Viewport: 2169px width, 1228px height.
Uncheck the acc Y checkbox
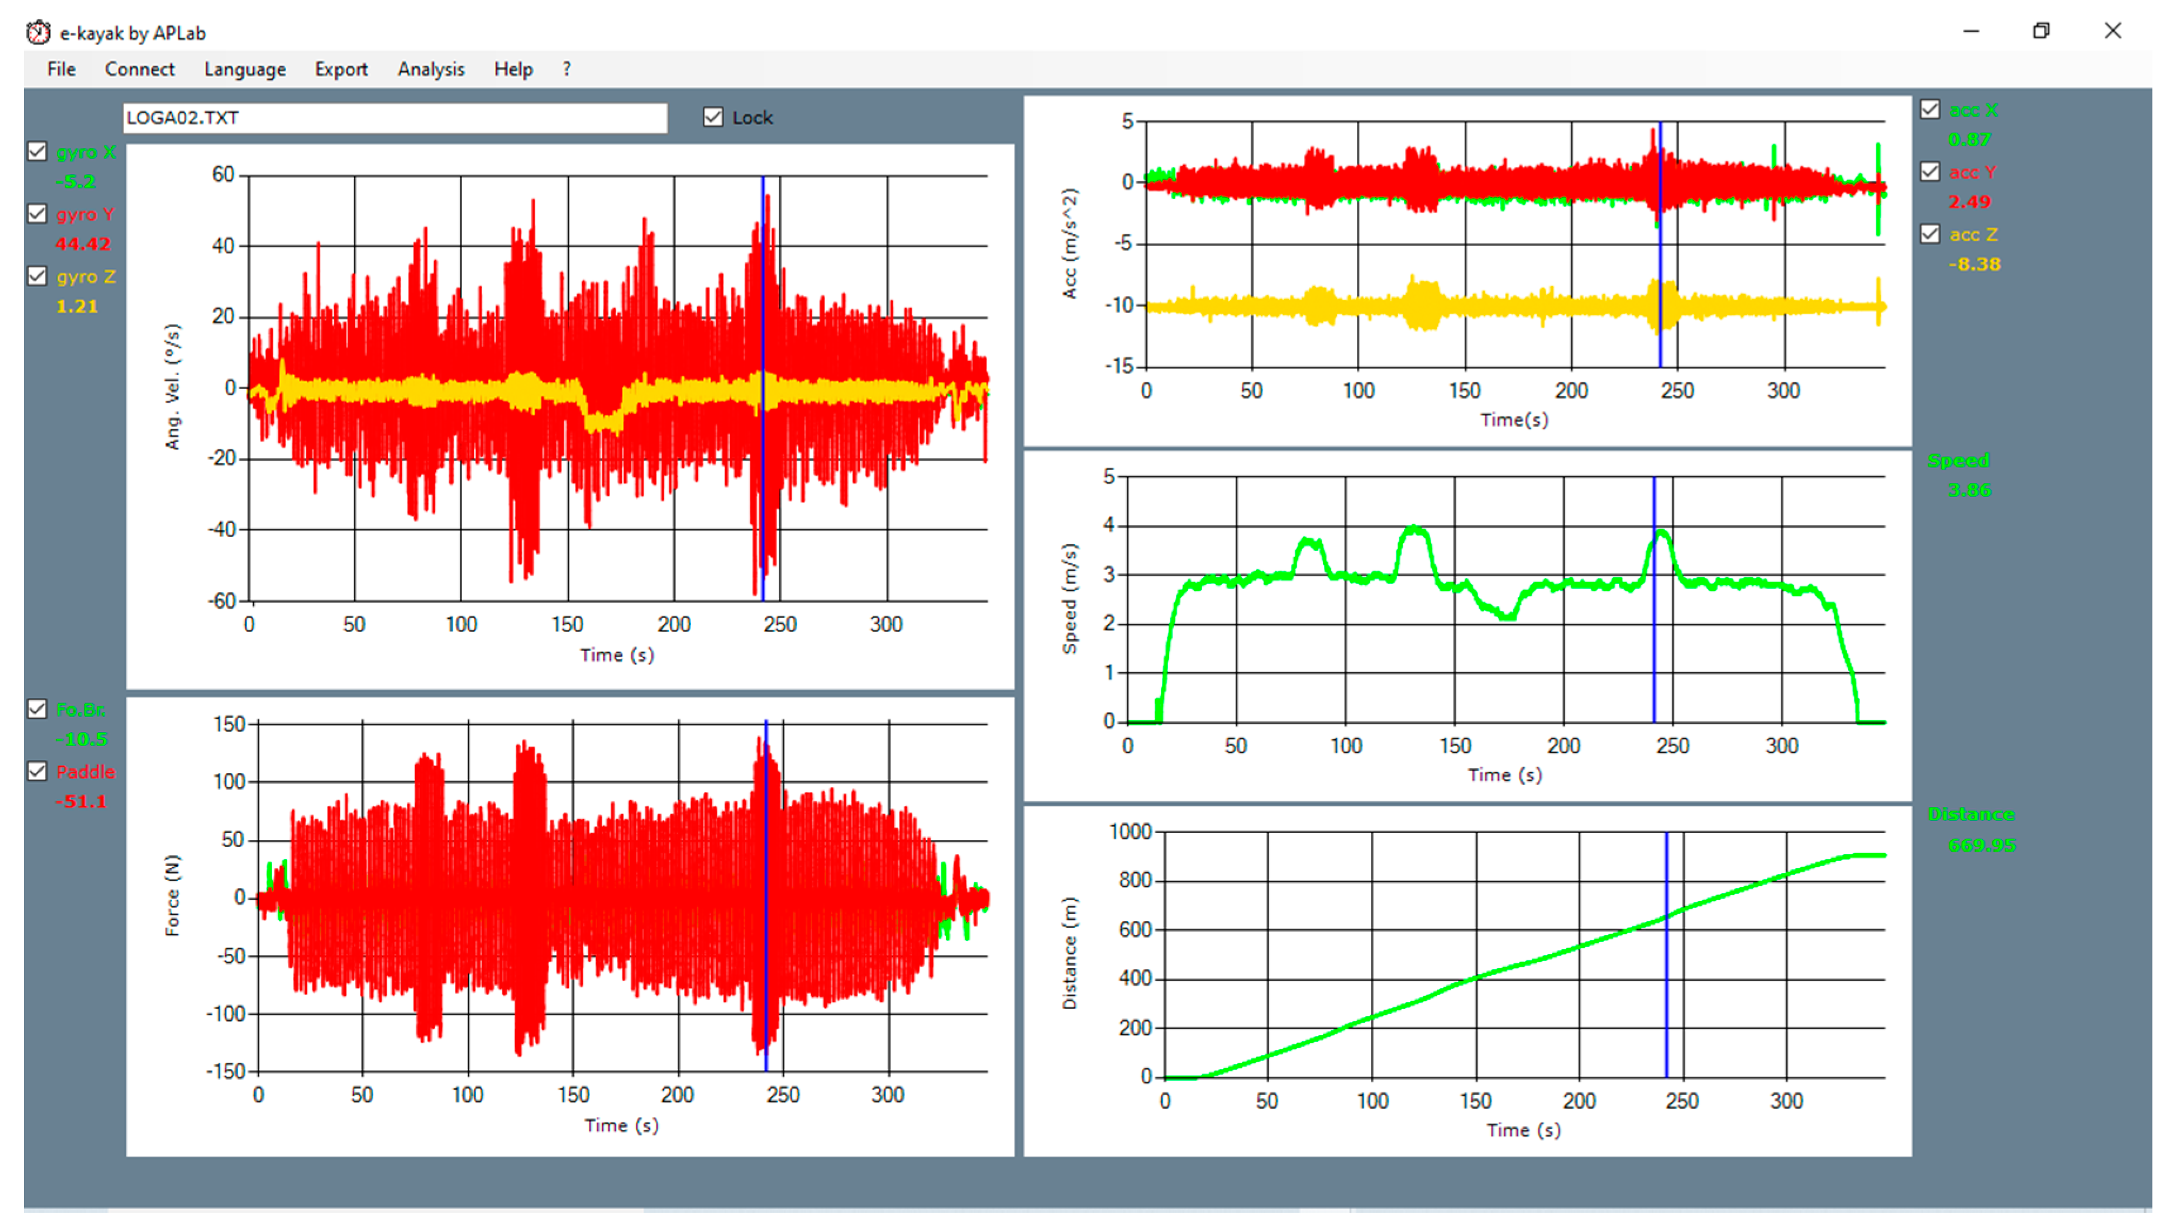pos(1929,172)
